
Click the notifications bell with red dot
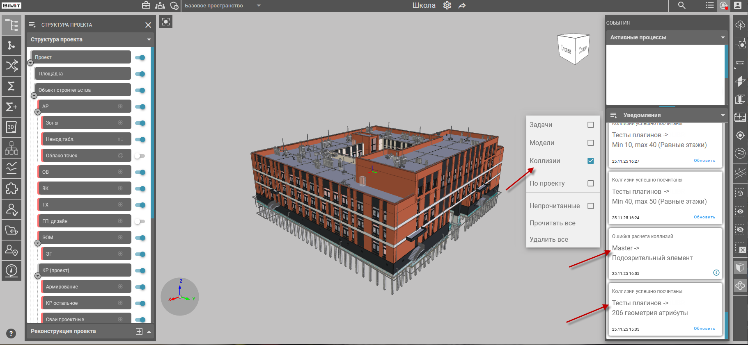click(x=723, y=5)
